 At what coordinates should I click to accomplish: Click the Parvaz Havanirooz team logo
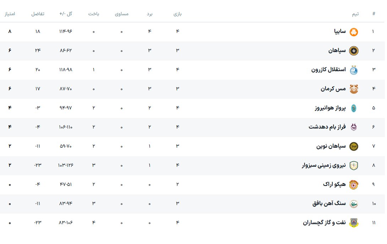pyautogui.click(x=354, y=108)
